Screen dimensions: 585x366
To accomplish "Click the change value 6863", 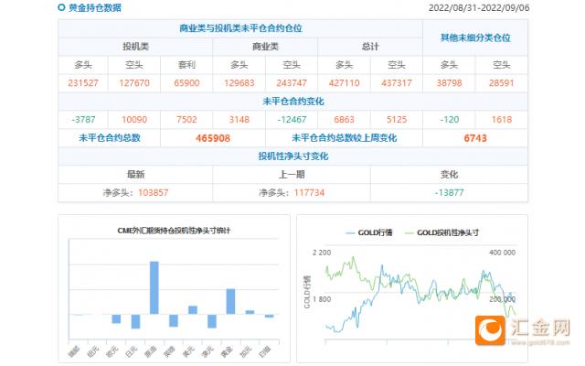I will (344, 120).
